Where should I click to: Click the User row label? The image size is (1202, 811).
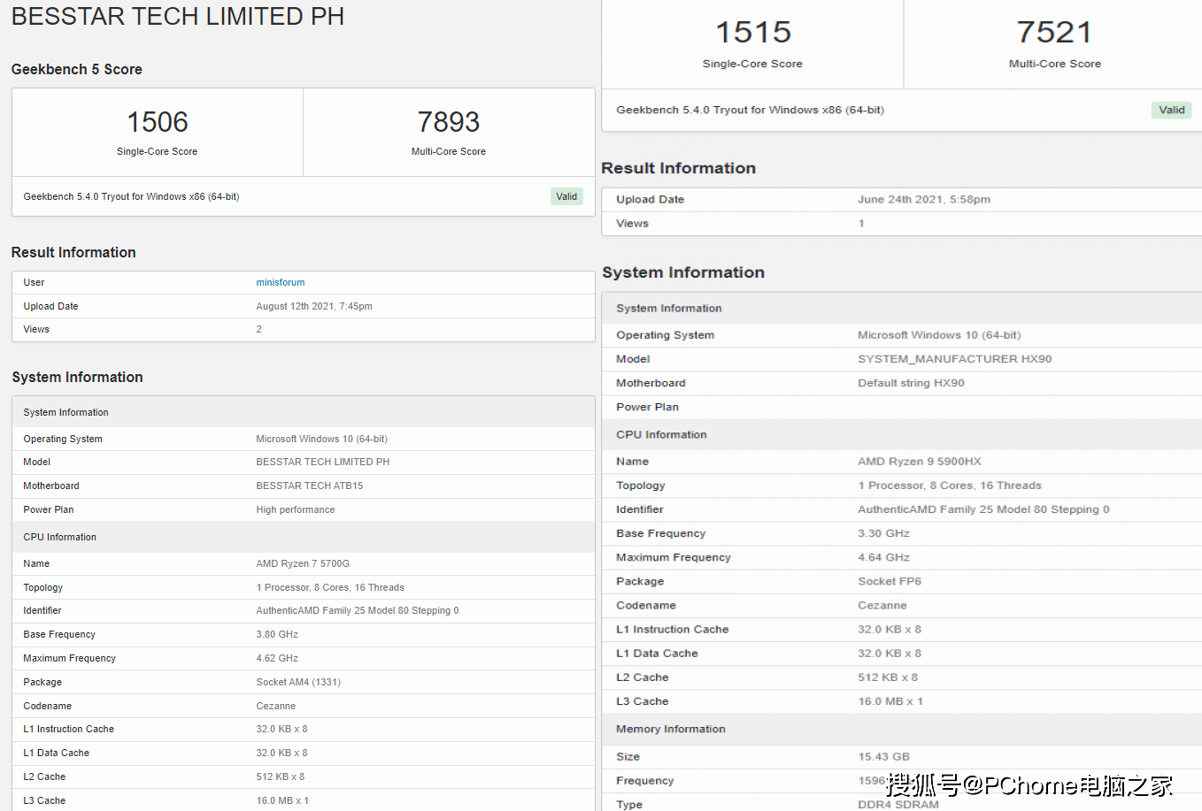point(34,282)
